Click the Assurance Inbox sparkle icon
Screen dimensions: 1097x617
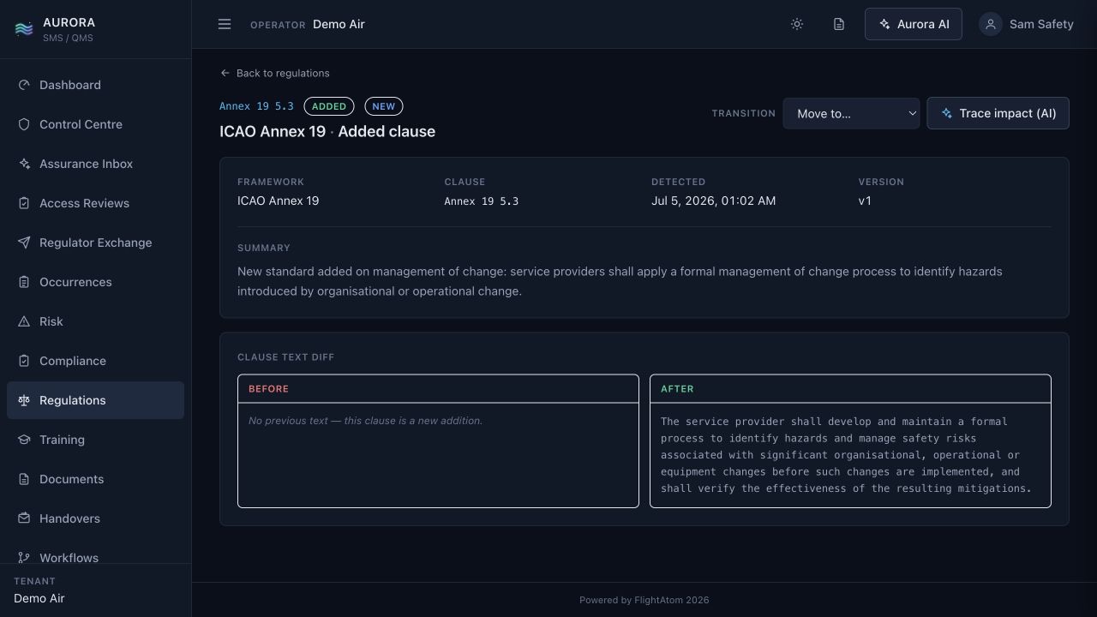point(24,164)
